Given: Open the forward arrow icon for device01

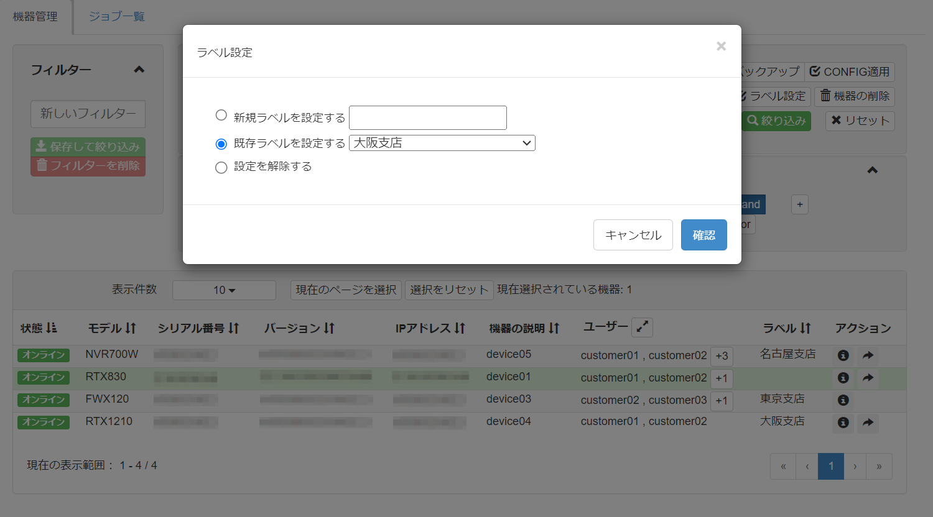Looking at the screenshot, I should pyautogui.click(x=868, y=377).
